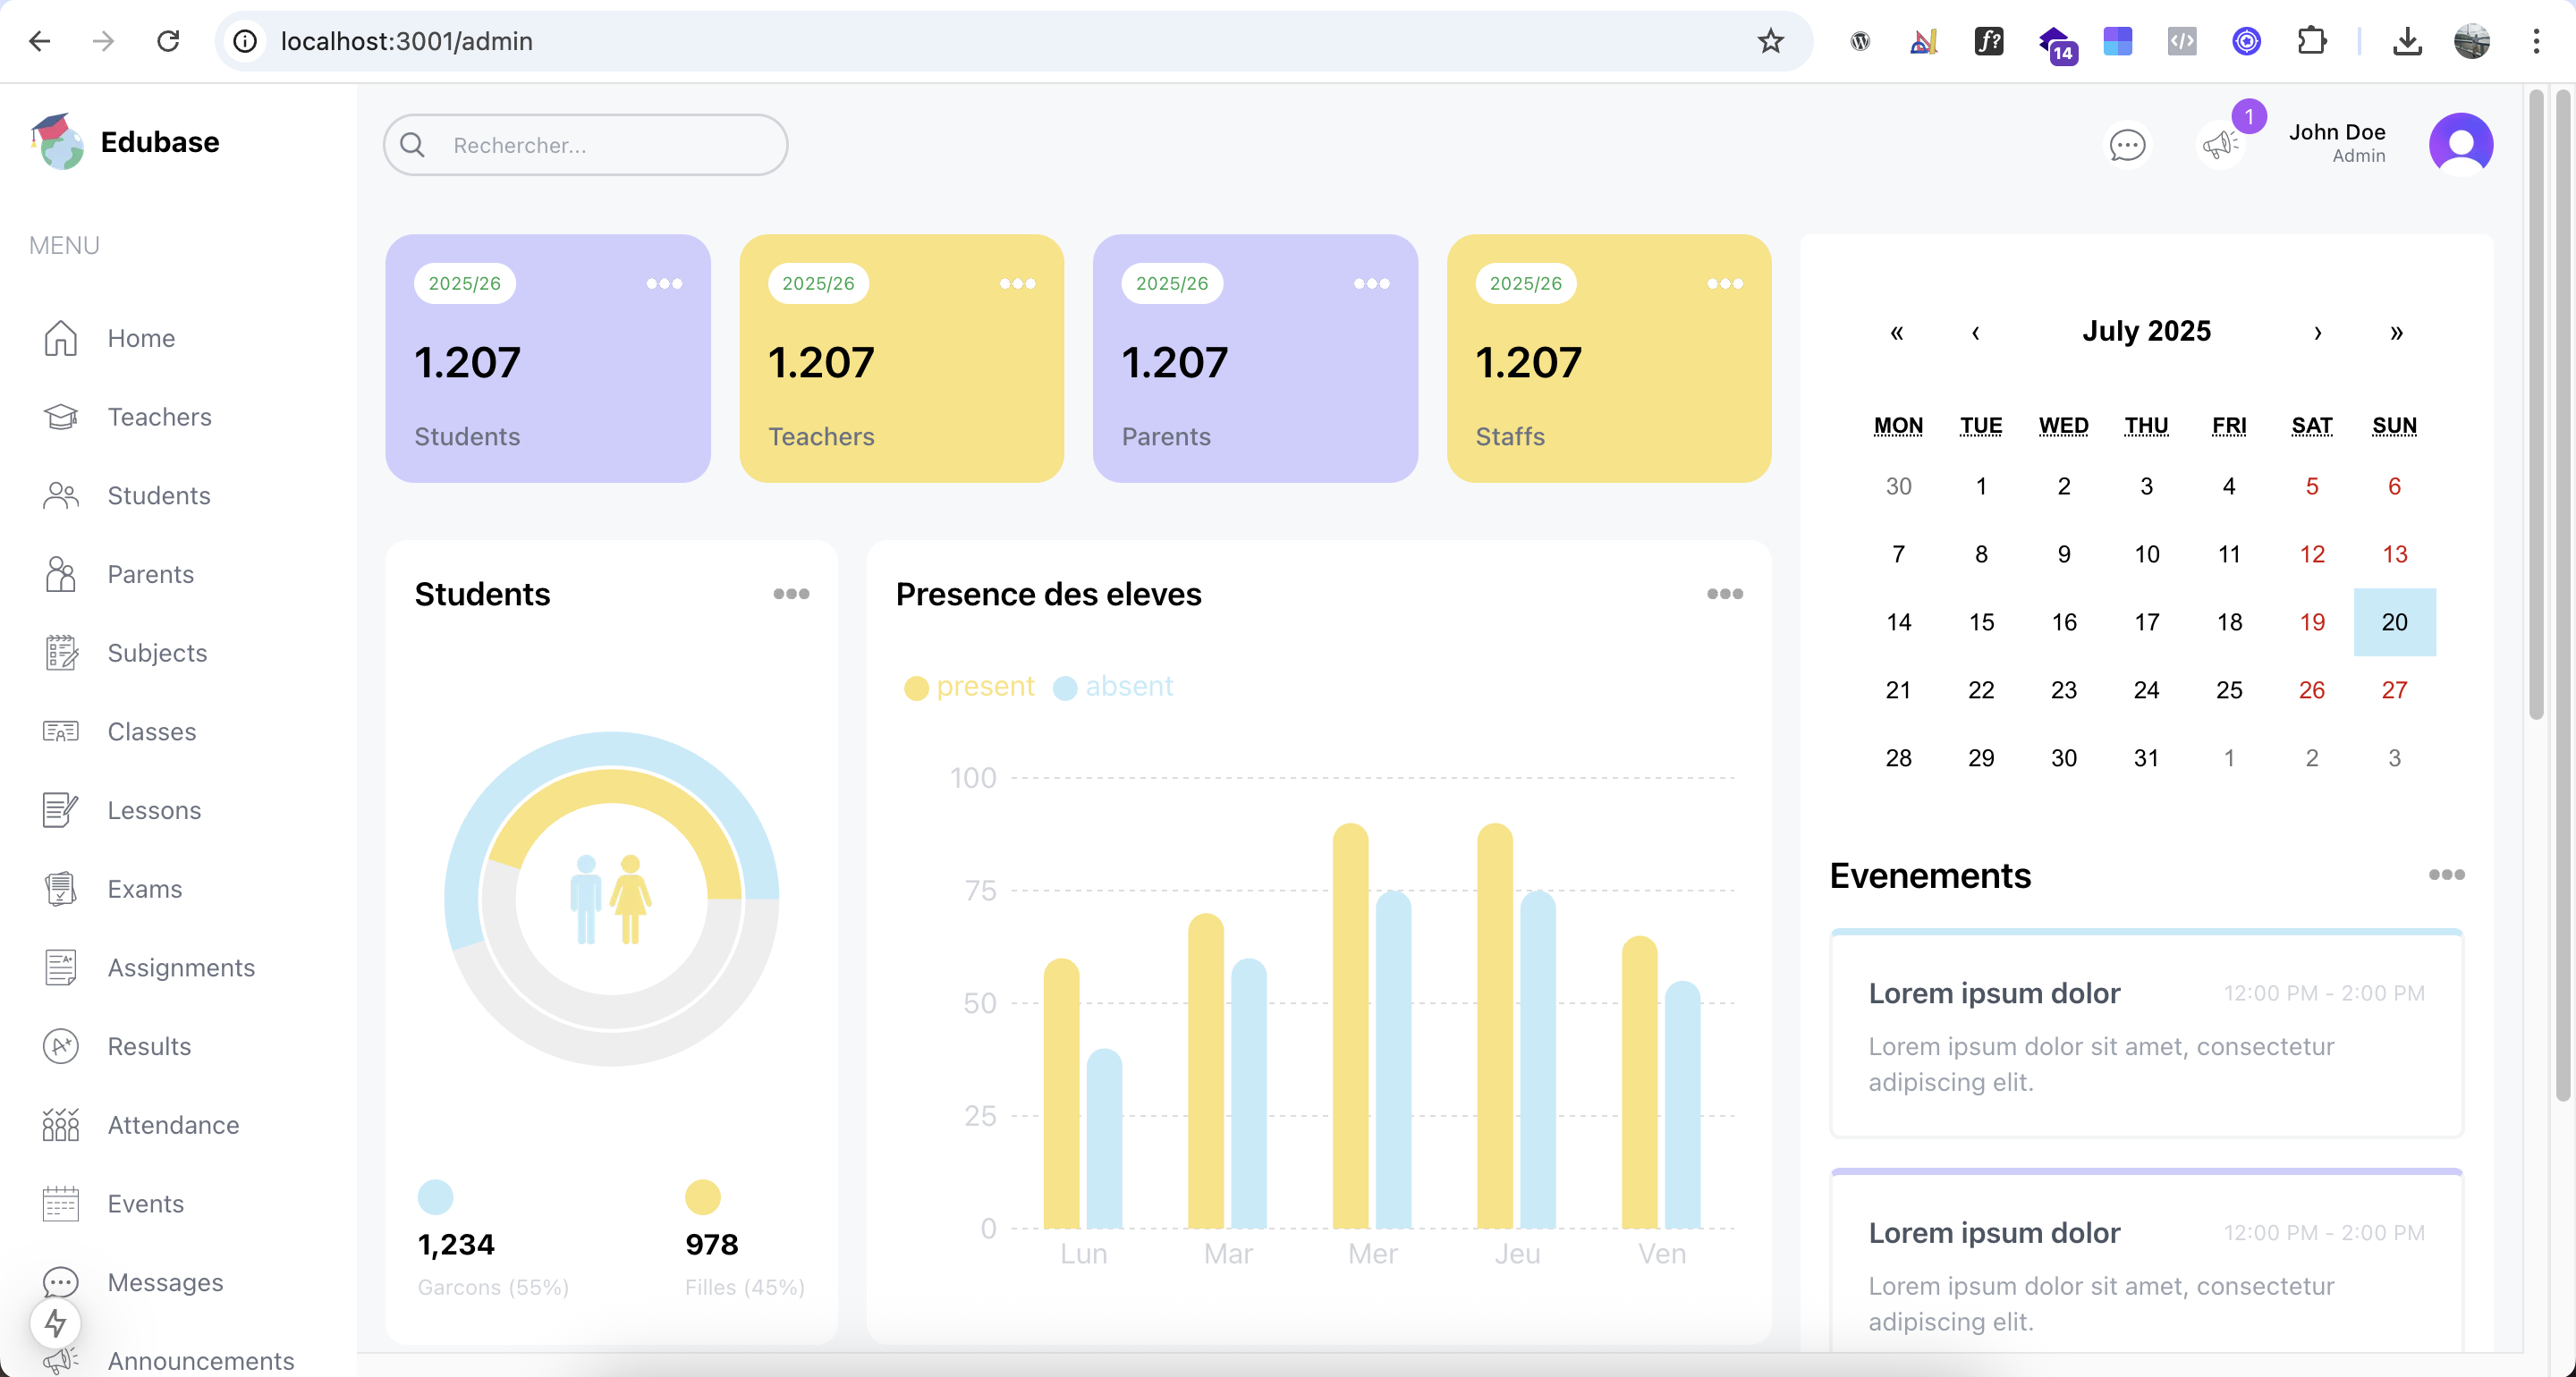Select July 20 on the calendar
This screenshot has height=1377, width=2576.
click(2394, 622)
